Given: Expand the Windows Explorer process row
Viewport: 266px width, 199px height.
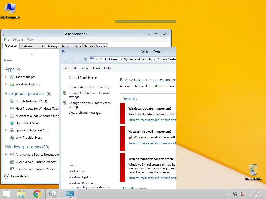Looking at the screenshot, I should (x=6, y=84).
